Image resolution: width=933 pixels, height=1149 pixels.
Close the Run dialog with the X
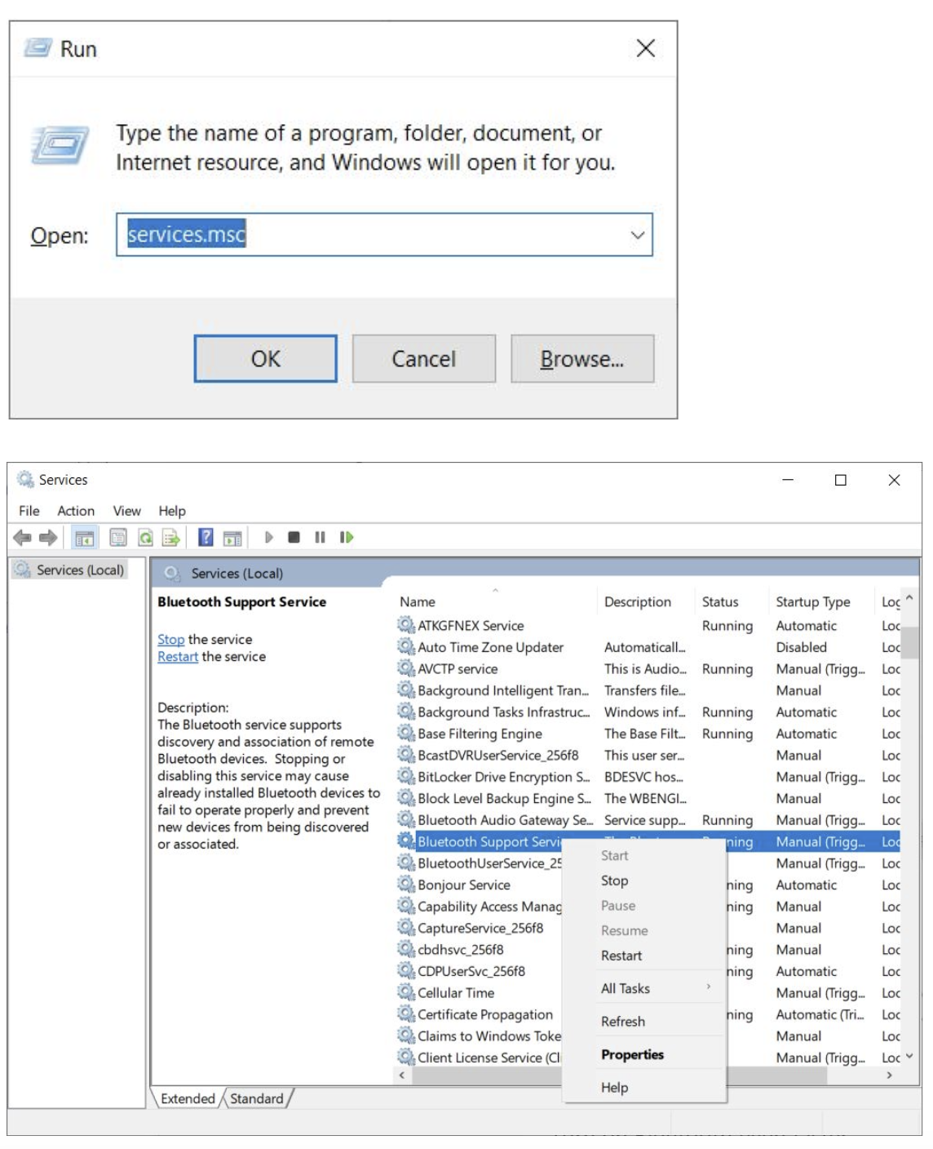coord(645,48)
